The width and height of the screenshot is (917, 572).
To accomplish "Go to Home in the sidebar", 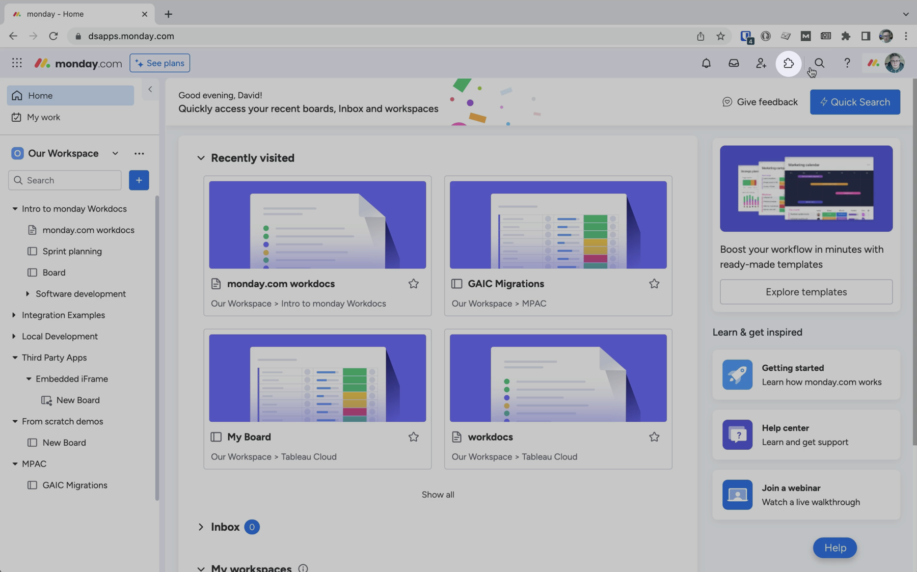I will pyautogui.click(x=70, y=95).
